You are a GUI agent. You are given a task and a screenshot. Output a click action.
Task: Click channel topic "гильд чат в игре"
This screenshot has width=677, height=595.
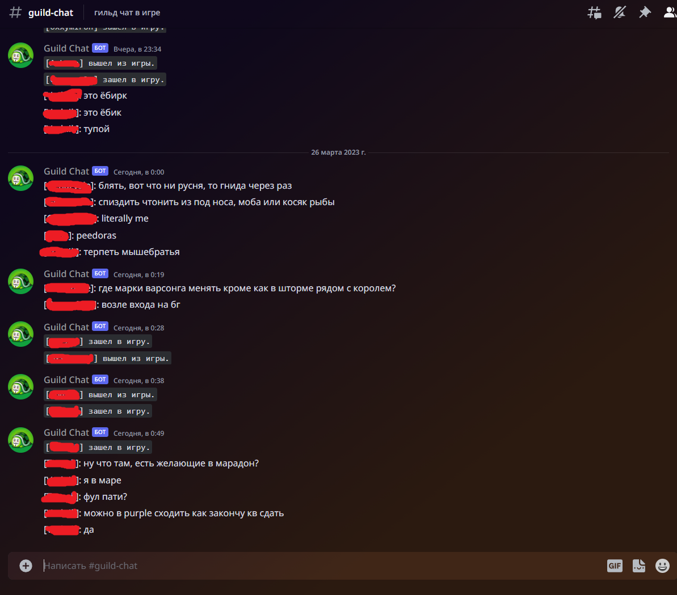click(127, 12)
